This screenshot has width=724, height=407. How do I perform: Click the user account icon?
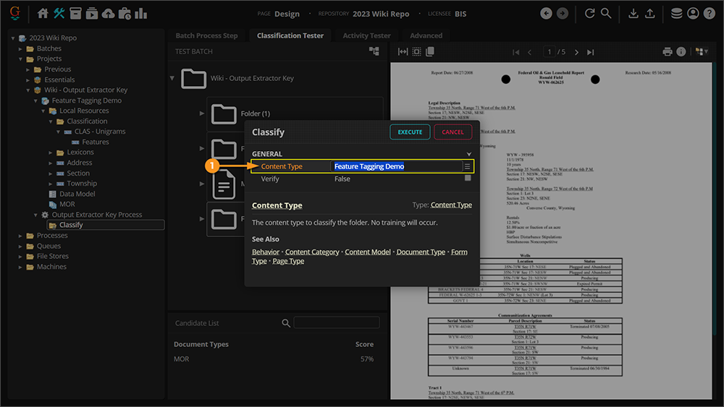click(693, 14)
